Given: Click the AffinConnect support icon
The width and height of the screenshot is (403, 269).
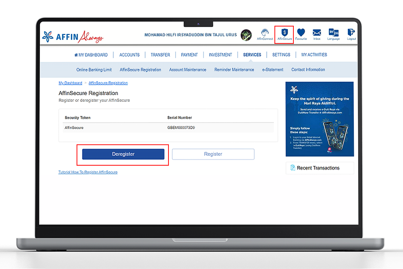Looking at the screenshot, I should pyautogui.click(x=265, y=34).
